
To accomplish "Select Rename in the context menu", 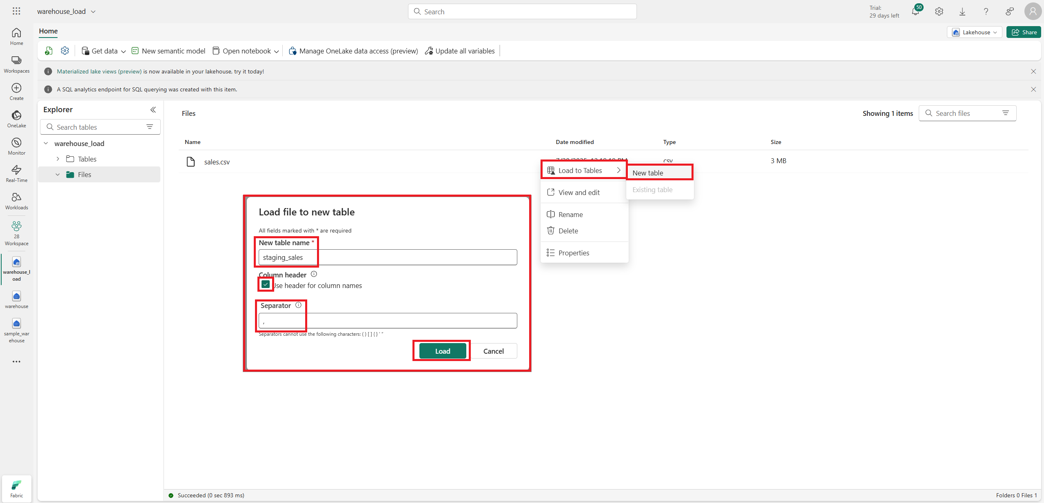I will click(x=570, y=215).
